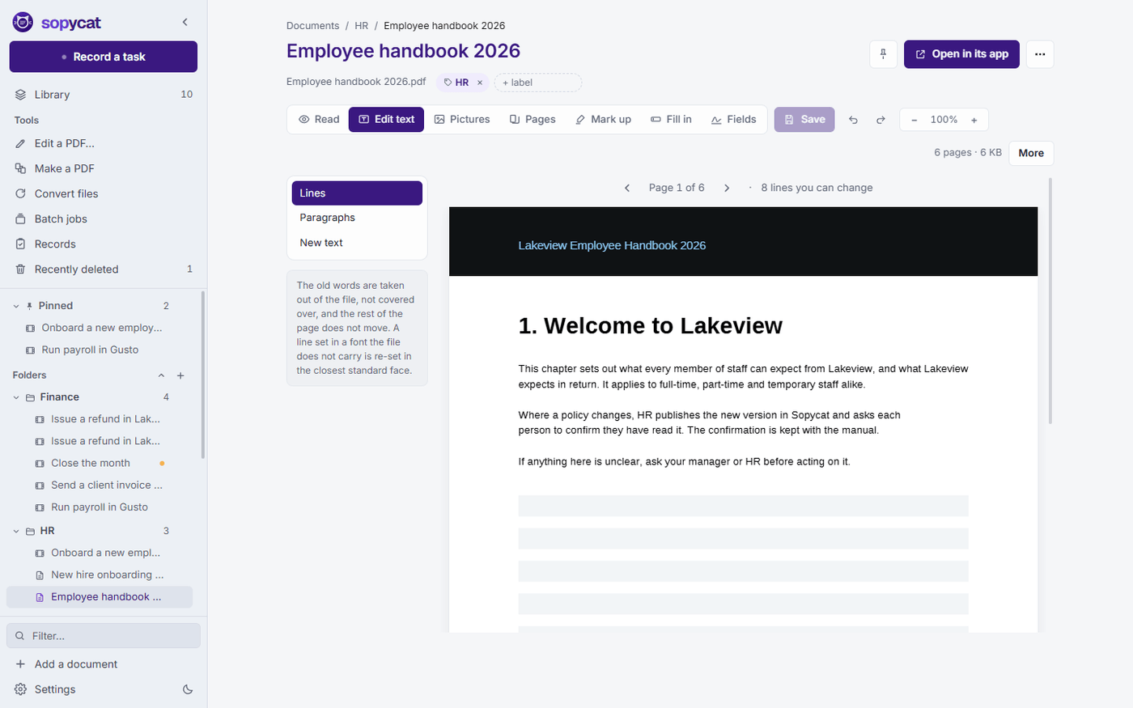Collapse the HR folder

(16, 531)
